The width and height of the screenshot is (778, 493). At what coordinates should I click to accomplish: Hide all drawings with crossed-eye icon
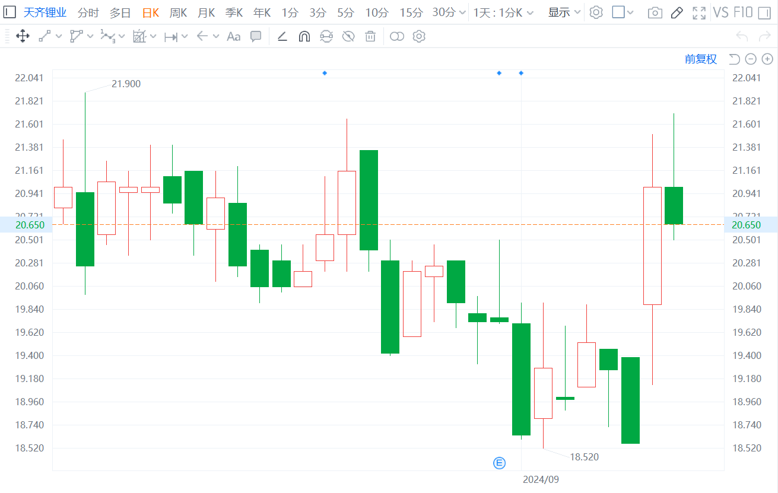[x=348, y=37]
